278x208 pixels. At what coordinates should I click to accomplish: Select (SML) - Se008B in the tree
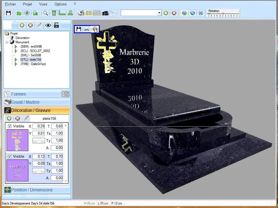tap(31, 55)
